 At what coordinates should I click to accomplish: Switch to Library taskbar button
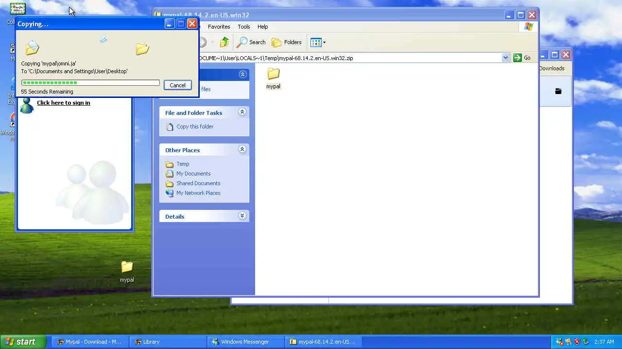(x=167, y=342)
